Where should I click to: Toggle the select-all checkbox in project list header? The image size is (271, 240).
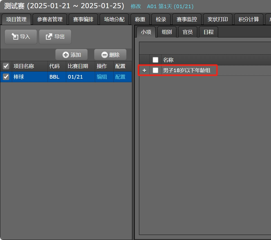point(6,66)
